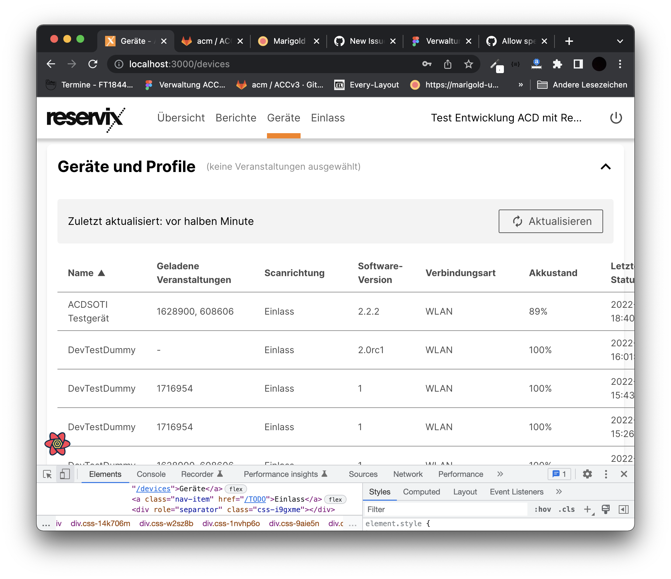The width and height of the screenshot is (671, 579).
Task: Open the console messages badge
Action: pos(559,474)
